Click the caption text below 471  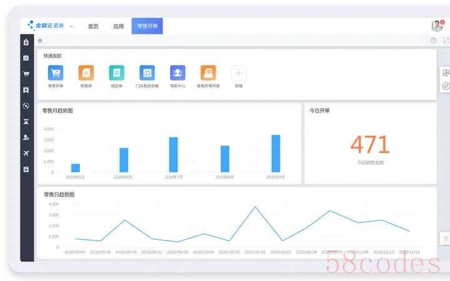point(370,162)
